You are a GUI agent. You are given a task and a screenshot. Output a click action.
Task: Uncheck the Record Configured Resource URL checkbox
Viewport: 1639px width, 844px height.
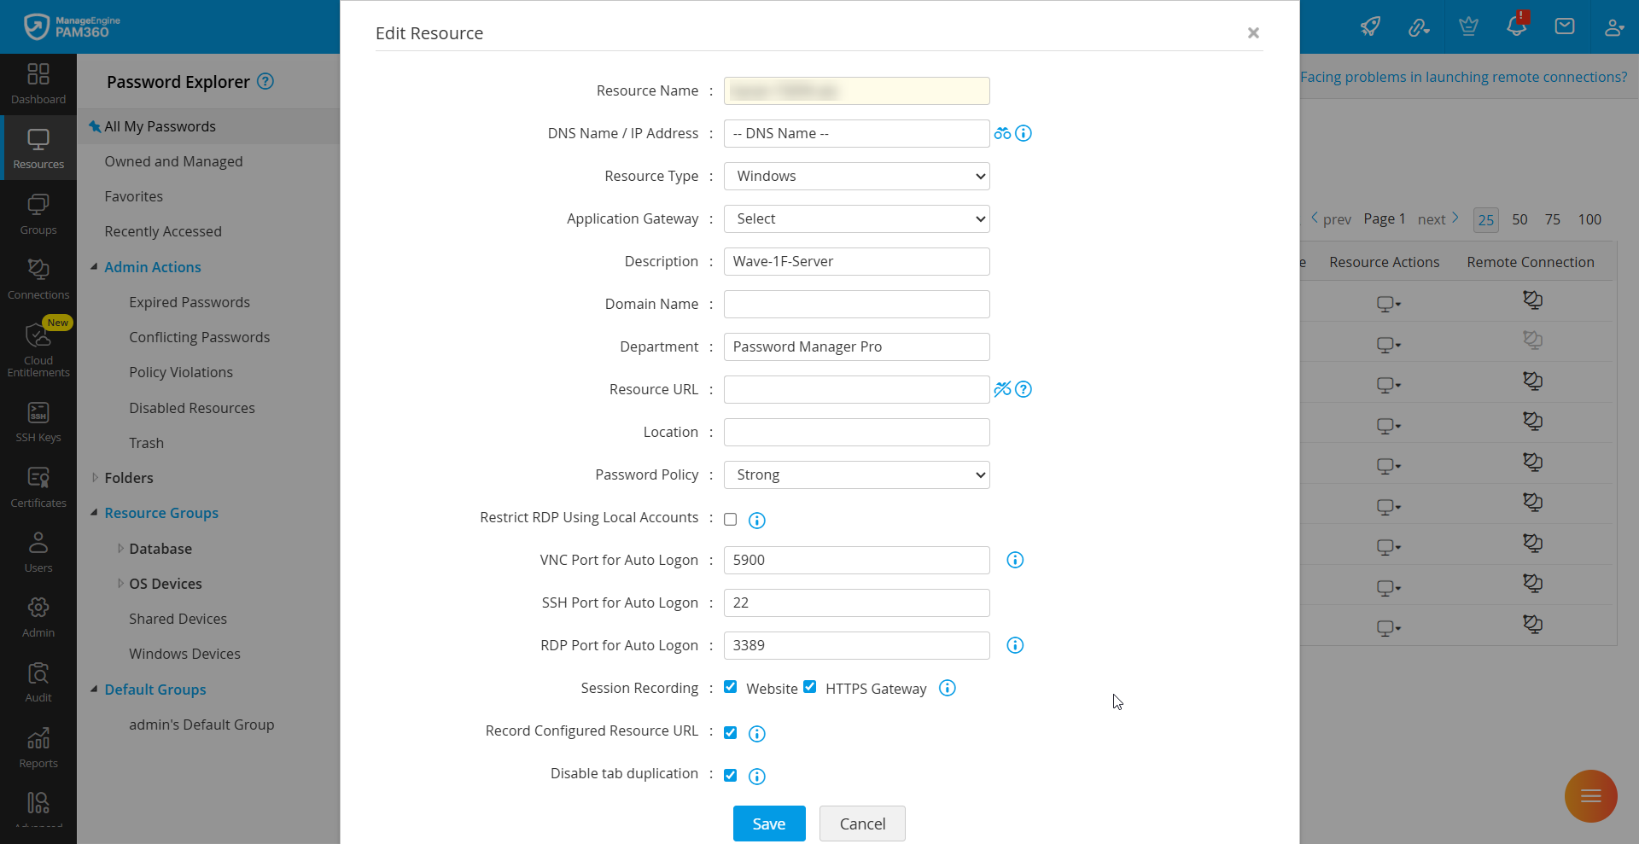point(731,732)
